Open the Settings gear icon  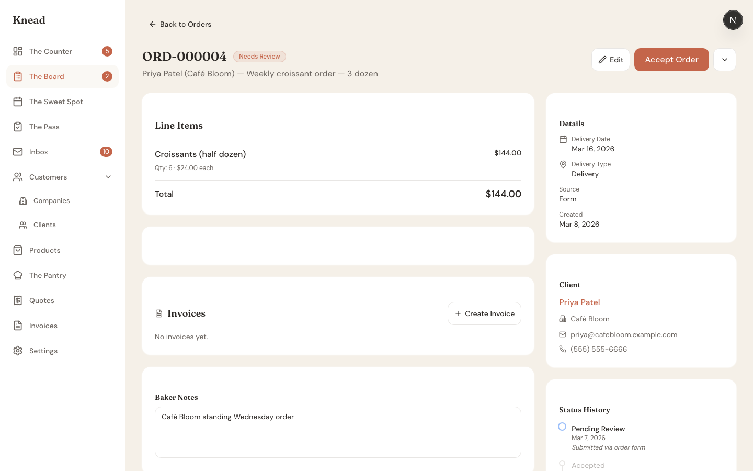[x=17, y=351]
